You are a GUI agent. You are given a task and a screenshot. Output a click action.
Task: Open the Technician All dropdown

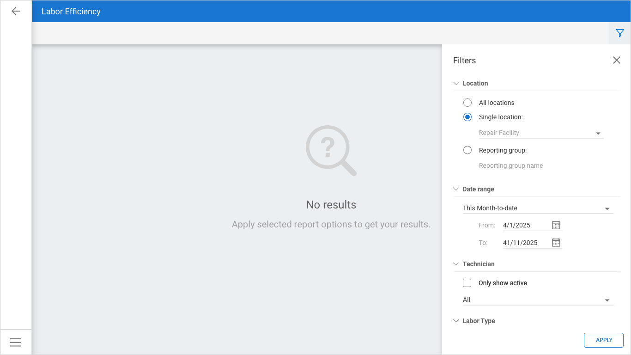coord(538,300)
